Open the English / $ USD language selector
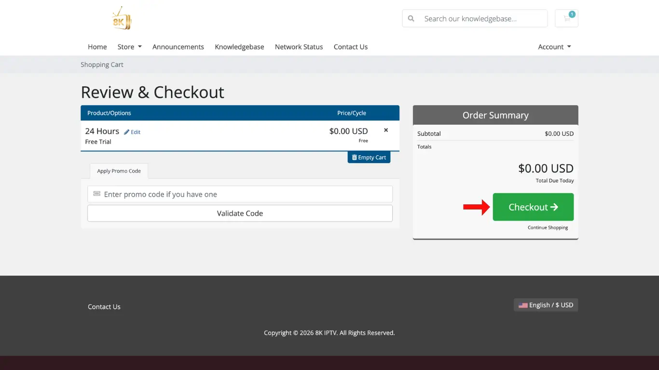 546,305
